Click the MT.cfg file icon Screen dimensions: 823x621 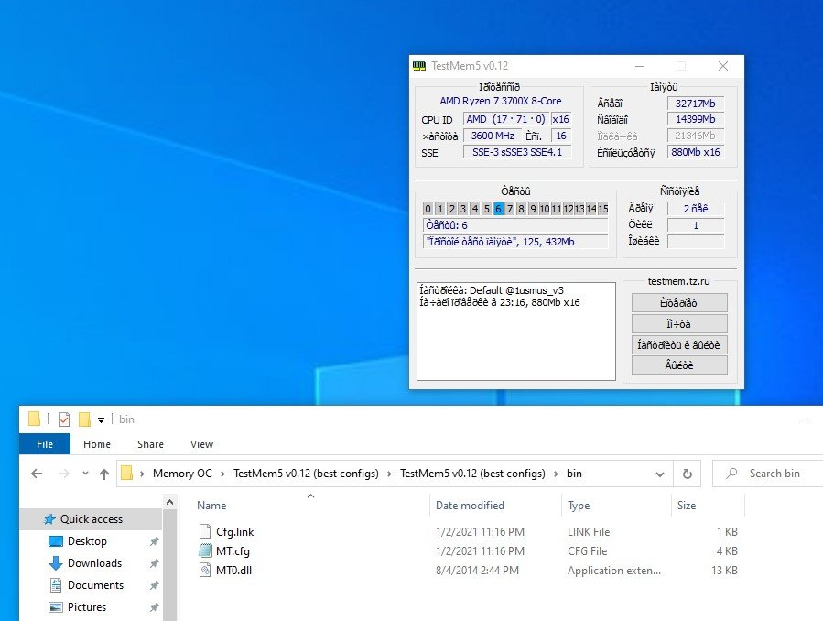coord(205,550)
